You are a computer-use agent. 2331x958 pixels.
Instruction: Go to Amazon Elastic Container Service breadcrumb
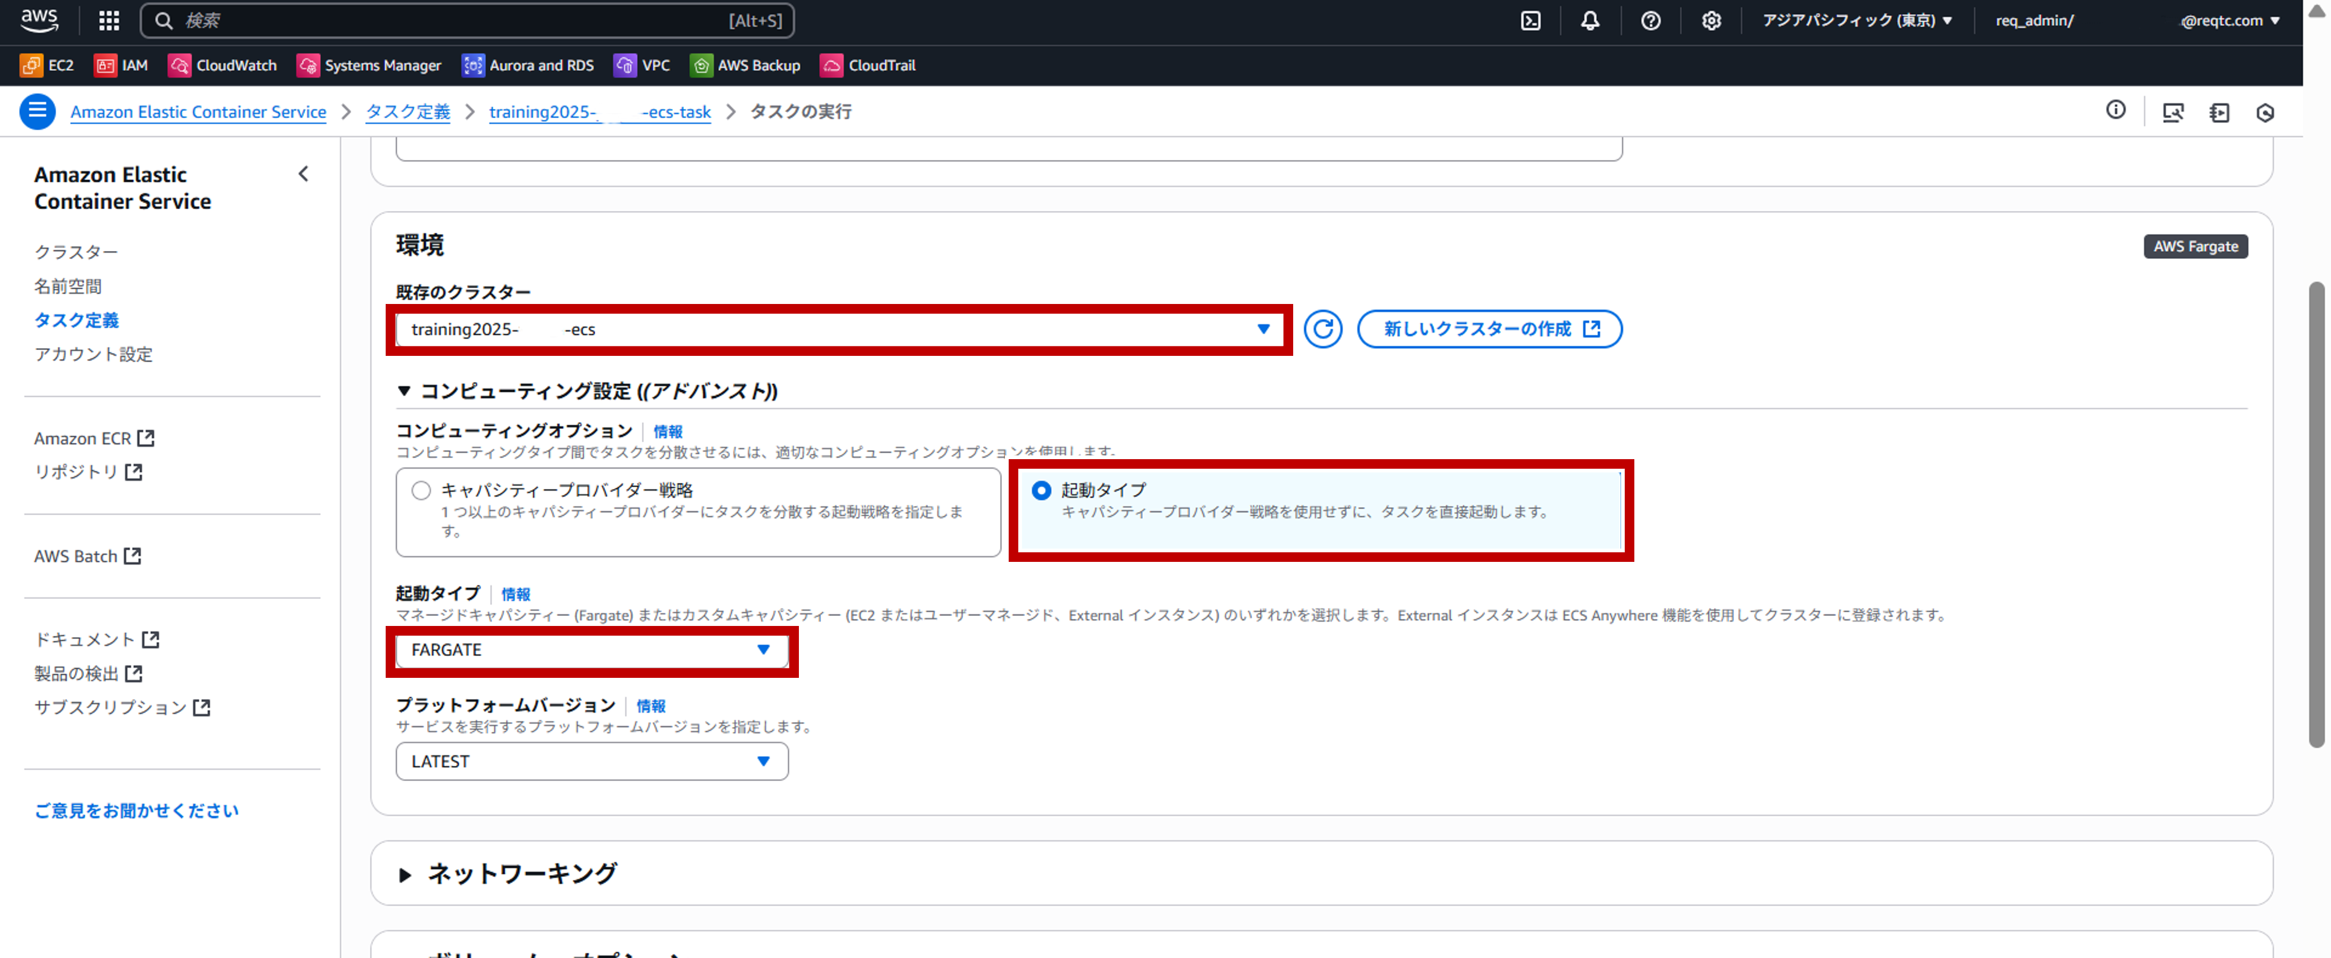[x=198, y=112]
